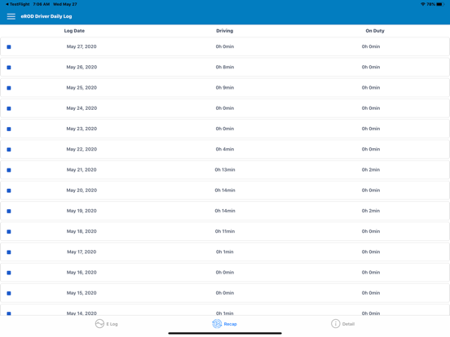
Task: Select the May 22, 2020 log date
Action: pos(82,149)
